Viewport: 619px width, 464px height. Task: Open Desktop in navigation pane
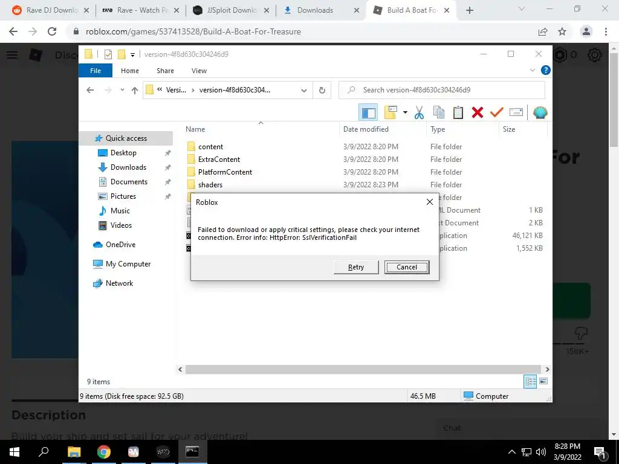[123, 153]
